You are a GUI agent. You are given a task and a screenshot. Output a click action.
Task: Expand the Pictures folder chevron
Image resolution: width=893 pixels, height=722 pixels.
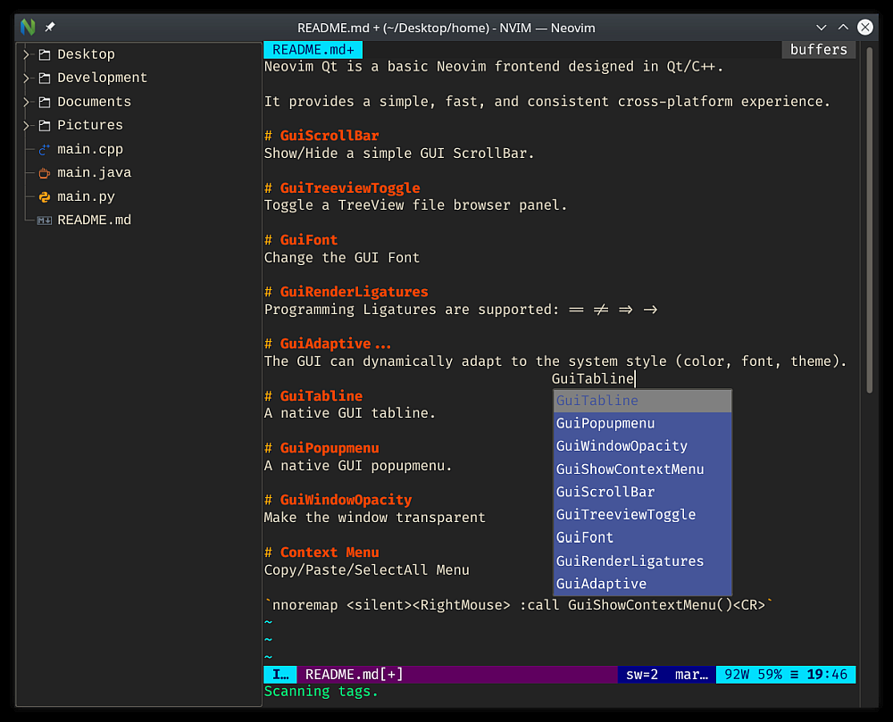[26, 125]
